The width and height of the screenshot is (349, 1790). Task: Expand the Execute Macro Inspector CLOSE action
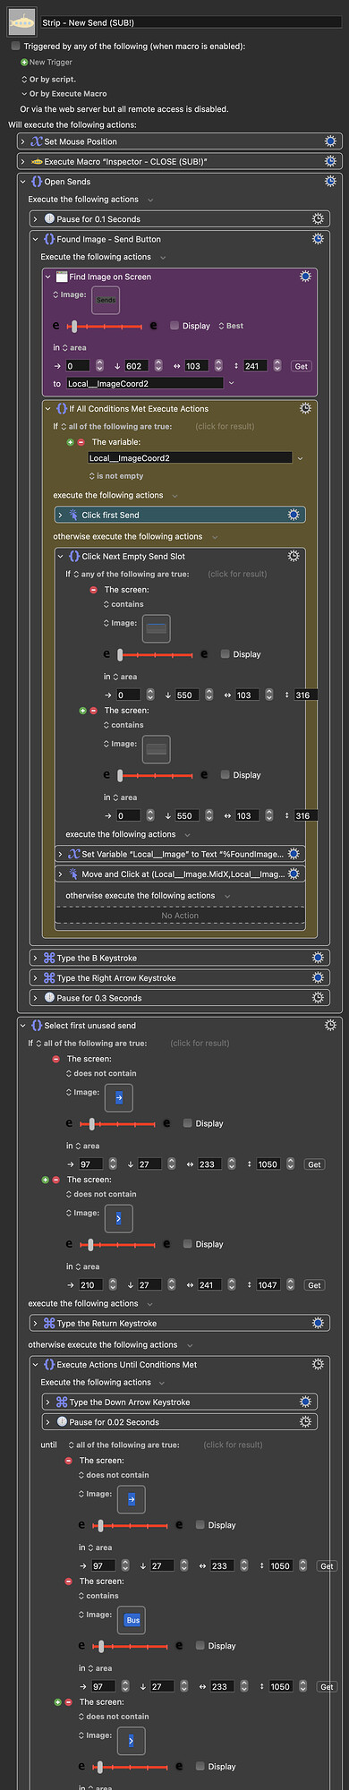pos(23,162)
